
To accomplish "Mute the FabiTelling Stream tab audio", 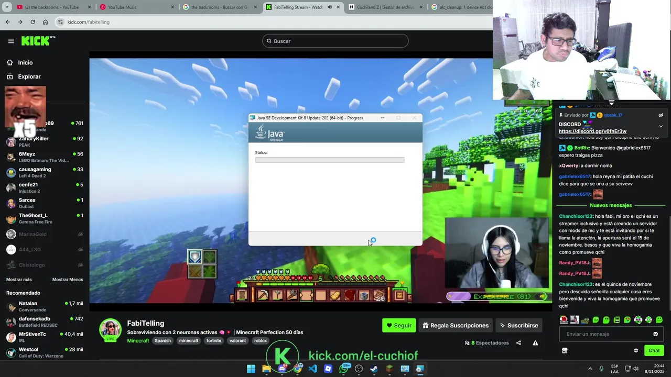I will 330,7.
